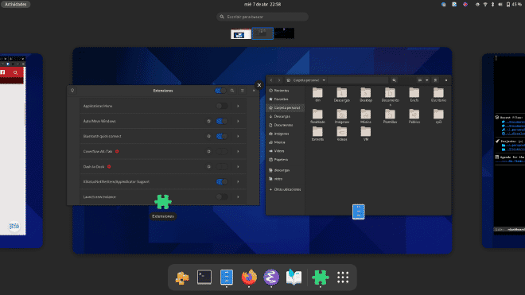Open Auto Move Windows settings gear

208,121
